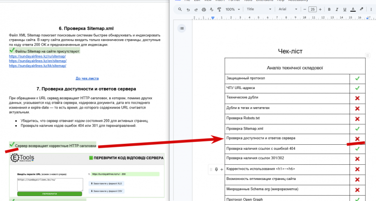376x201 pixels.
Task: Open the sundayairlines.kz/ru/sitemap/ link
Action: click(37, 56)
